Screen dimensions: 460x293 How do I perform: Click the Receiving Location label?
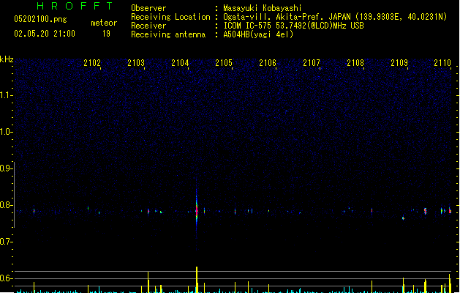tap(170, 17)
